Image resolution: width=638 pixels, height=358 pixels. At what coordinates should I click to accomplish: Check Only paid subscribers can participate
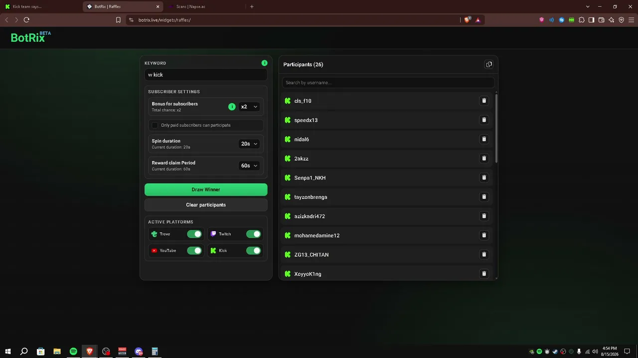tap(155, 125)
